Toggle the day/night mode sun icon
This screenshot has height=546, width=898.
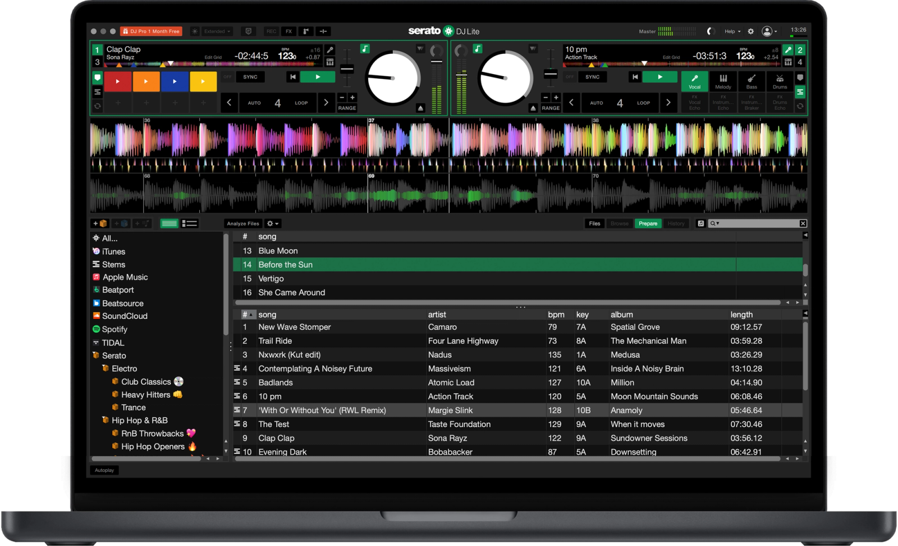[x=195, y=31]
